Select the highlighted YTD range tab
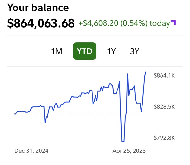Screen dimensions: 190x165 tap(85, 51)
